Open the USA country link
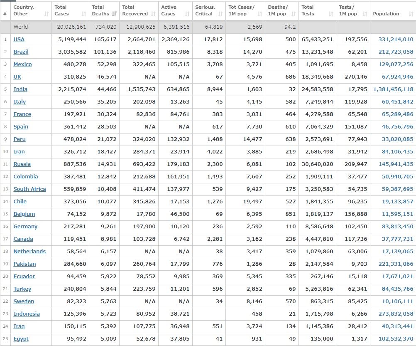This screenshot has width=416, height=346. coord(19,40)
